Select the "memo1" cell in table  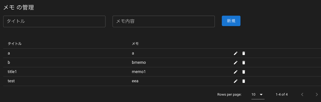pyautogui.click(x=139, y=72)
